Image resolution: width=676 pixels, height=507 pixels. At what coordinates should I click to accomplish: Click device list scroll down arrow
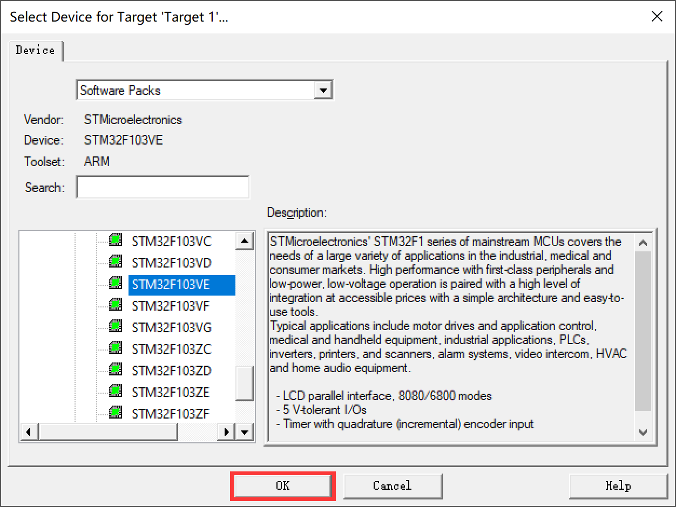click(245, 432)
